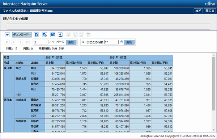This screenshot has height=139, width=217.
Task: Click 売上額の平均 header under 2021年11月度
Action: pyautogui.click(x=162, y=63)
